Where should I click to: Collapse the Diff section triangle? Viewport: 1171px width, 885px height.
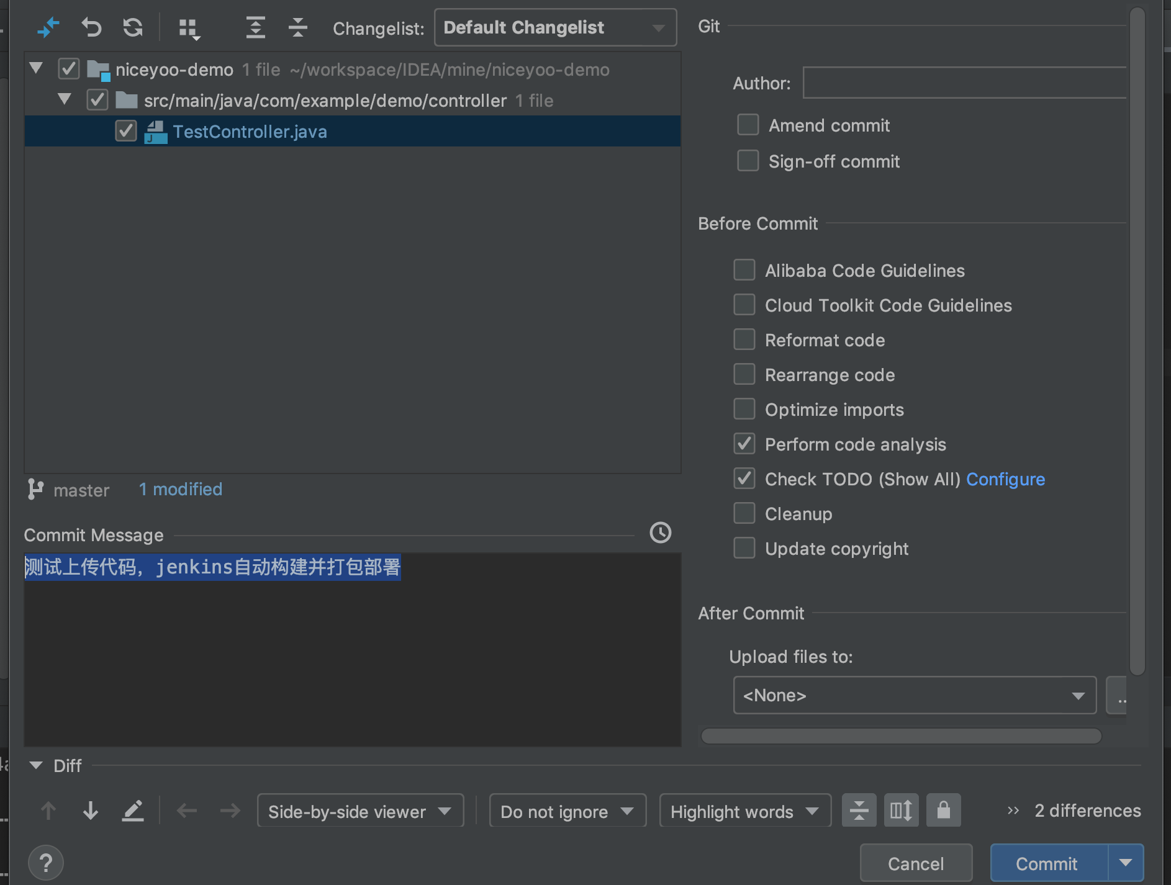click(36, 765)
